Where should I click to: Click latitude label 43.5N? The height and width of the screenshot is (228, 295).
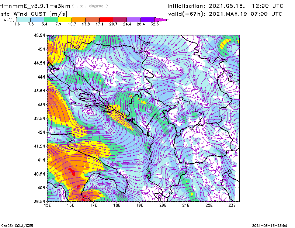tap(39, 91)
